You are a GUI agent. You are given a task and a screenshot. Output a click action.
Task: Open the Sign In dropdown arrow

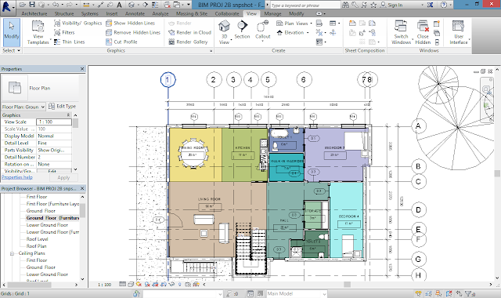(422, 5)
